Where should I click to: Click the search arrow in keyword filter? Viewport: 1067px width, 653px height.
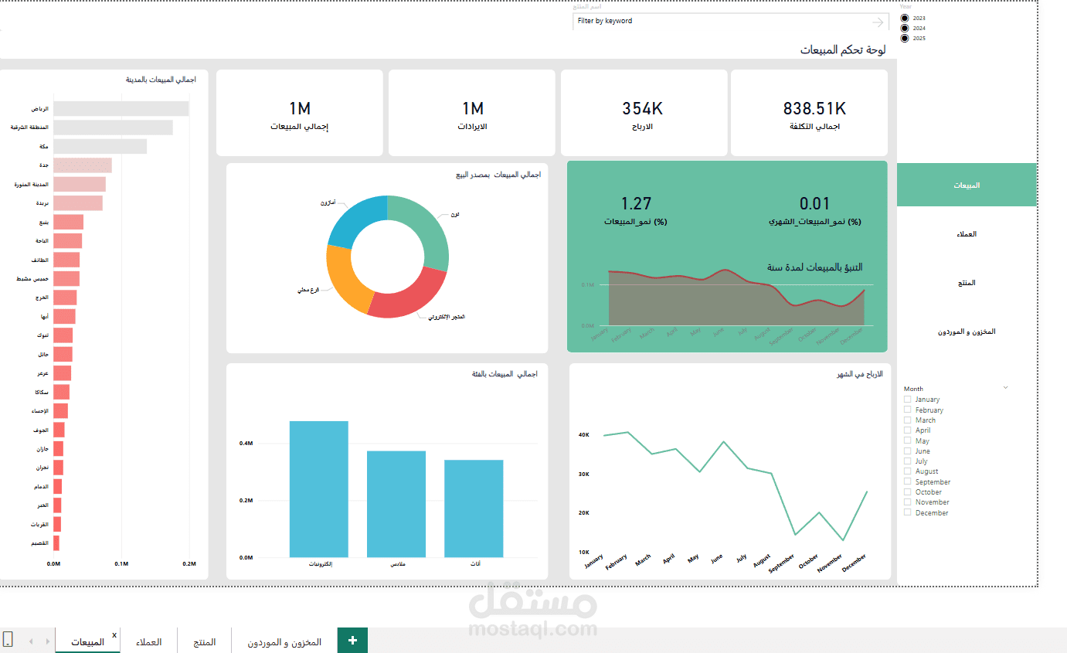(878, 22)
